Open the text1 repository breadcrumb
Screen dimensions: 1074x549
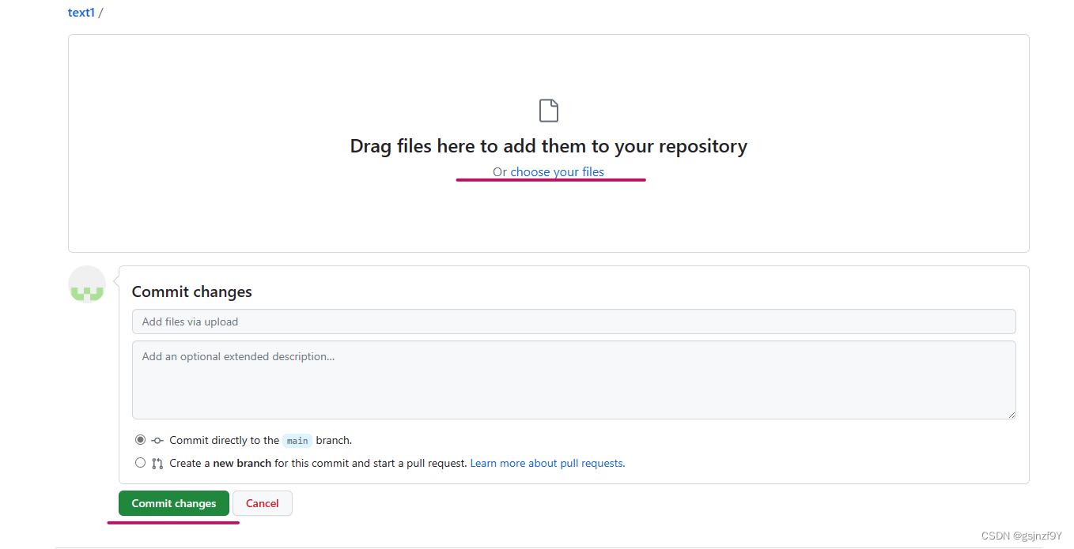coord(81,12)
